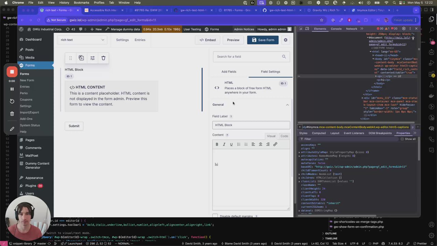The image size is (437, 246).
Task: Align text left in Content editor
Action: [253, 145]
